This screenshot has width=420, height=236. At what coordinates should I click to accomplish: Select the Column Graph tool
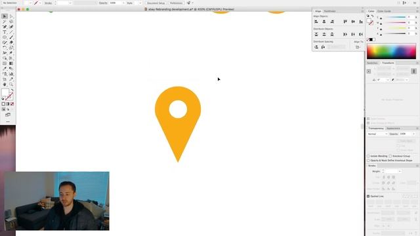(11, 74)
